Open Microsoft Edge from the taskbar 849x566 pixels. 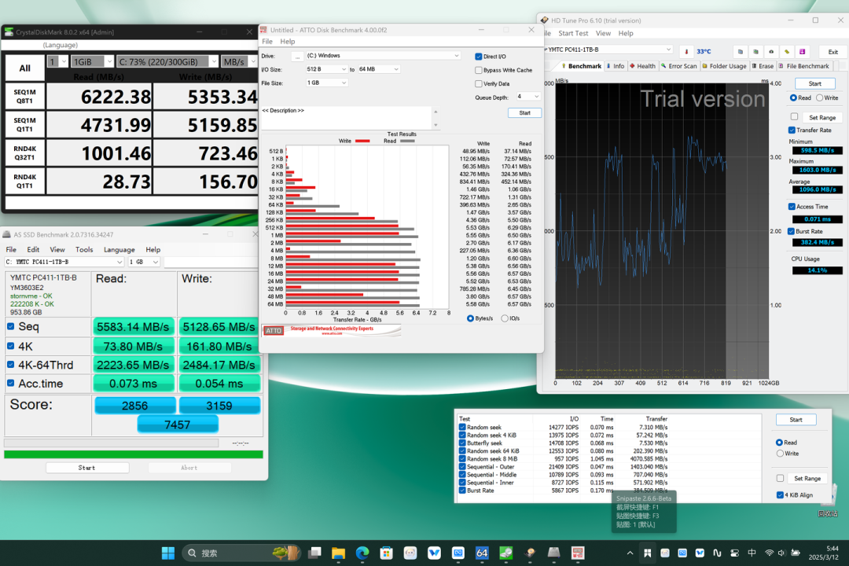pyautogui.click(x=362, y=553)
